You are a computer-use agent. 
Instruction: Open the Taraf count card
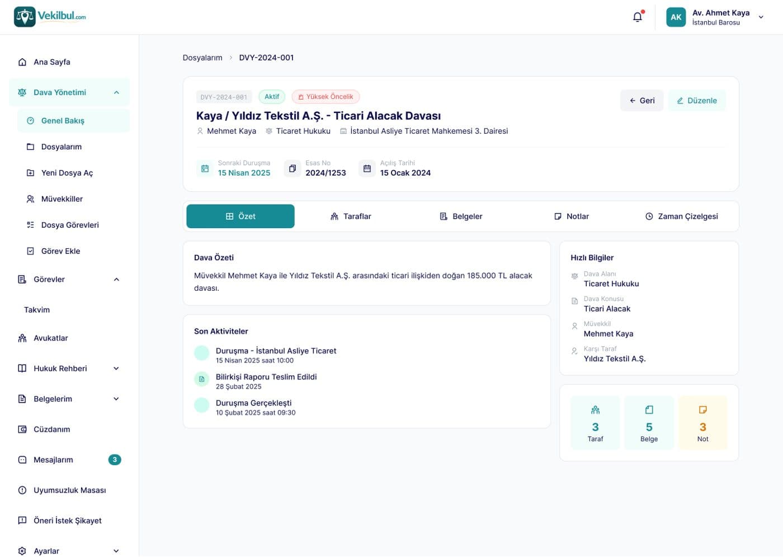point(595,423)
